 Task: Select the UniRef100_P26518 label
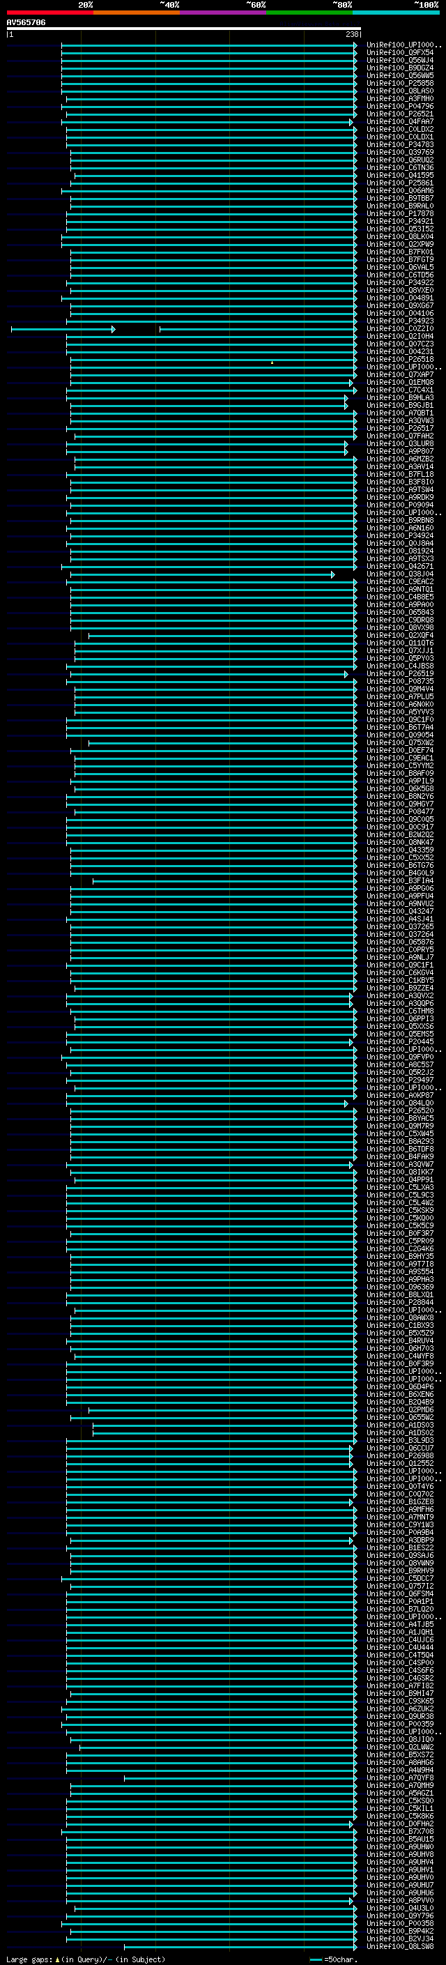pyautogui.click(x=399, y=359)
